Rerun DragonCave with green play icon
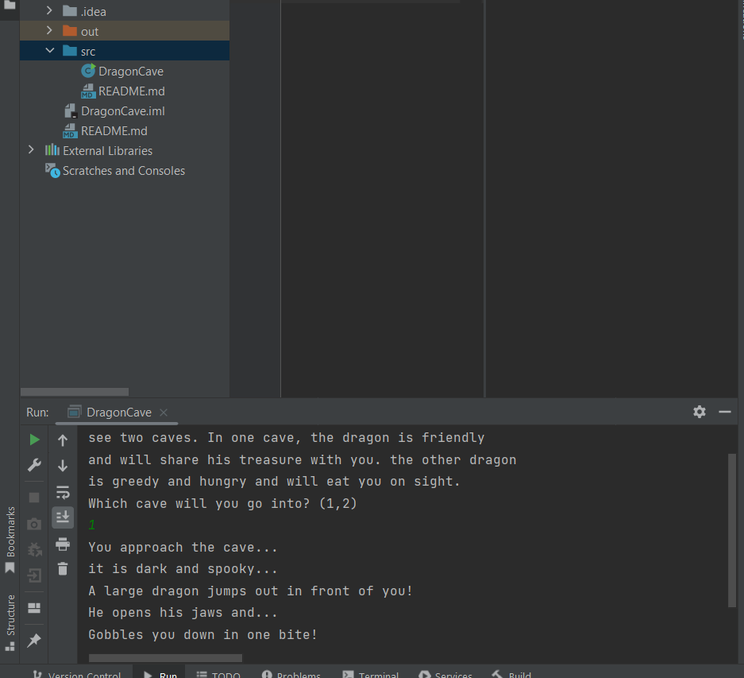Screen dimensions: 744x678 pos(34,440)
